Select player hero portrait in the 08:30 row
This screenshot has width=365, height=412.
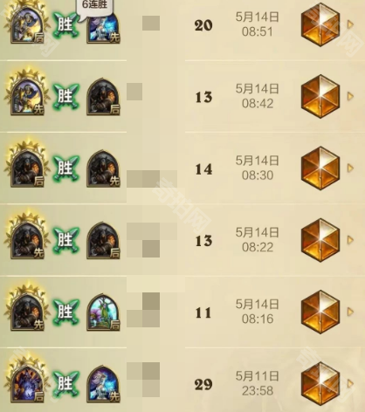[27, 165]
